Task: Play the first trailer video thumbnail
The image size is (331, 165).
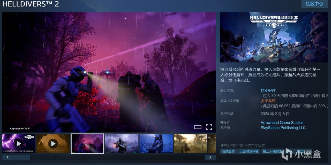Action: point(19,144)
